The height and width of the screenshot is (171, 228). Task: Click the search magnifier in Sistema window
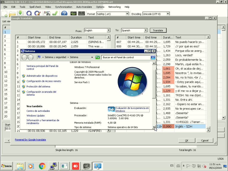click(x=153, y=57)
